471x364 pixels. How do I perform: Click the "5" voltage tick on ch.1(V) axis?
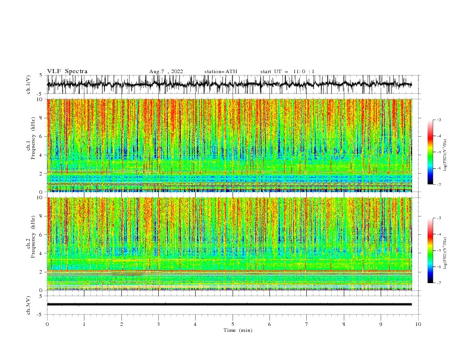tap(40, 75)
